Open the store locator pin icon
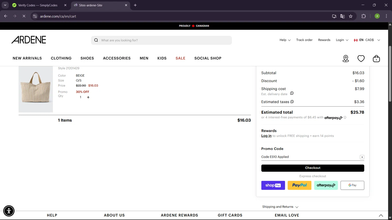Image resolution: width=392 pixels, height=220 pixels. point(346,59)
